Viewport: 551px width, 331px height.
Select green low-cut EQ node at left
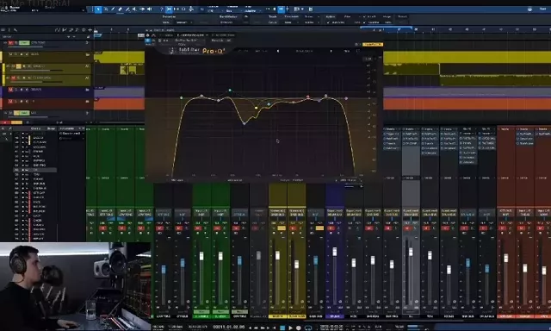pyautogui.click(x=182, y=97)
